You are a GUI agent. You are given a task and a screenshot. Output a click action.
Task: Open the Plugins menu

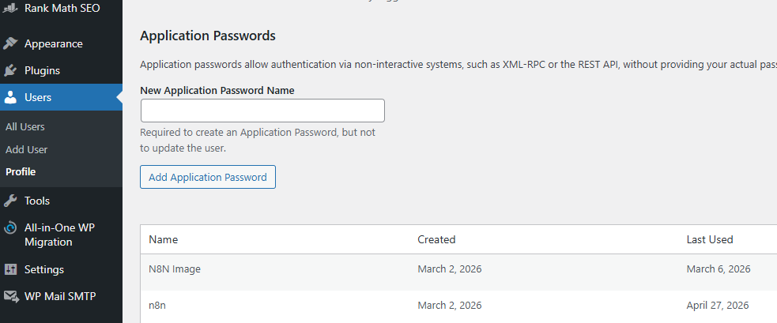click(x=42, y=70)
